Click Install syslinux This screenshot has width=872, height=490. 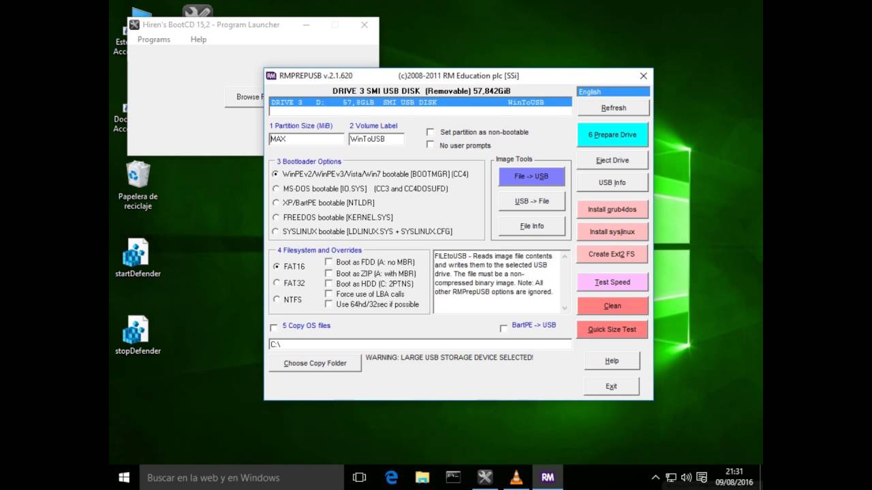612,231
